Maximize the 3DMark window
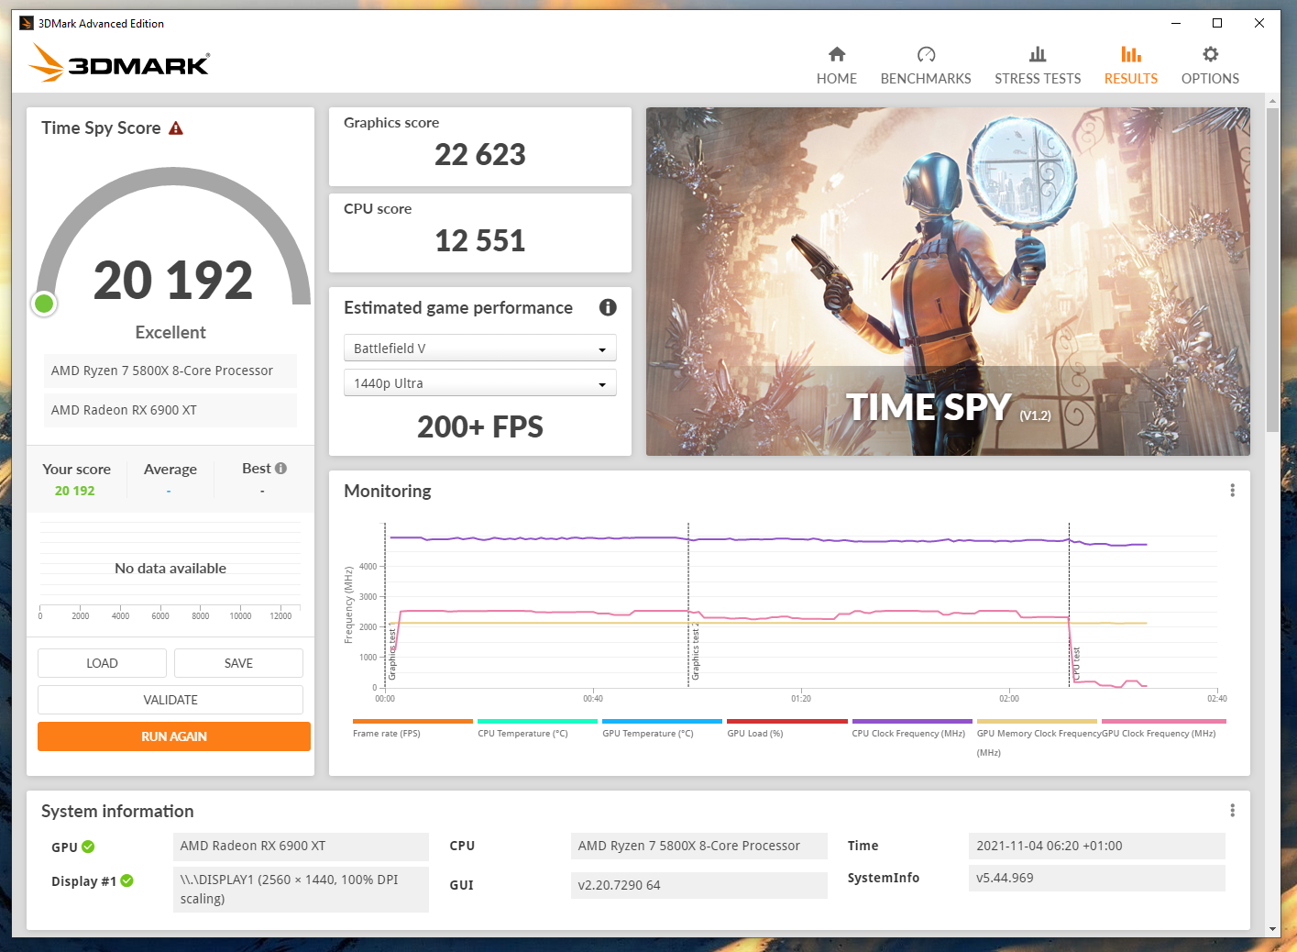Screen dimensions: 1297x952 tap(1217, 23)
